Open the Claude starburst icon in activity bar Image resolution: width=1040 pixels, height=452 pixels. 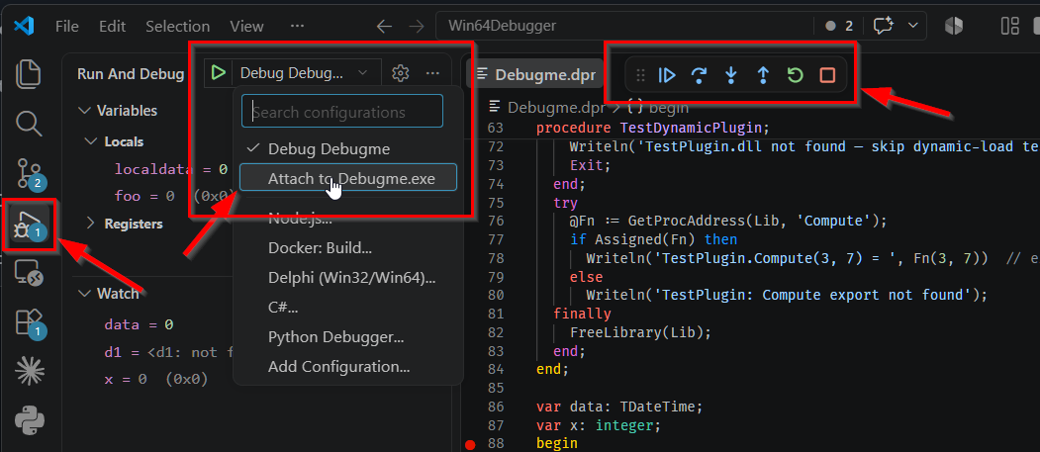click(29, 373)
